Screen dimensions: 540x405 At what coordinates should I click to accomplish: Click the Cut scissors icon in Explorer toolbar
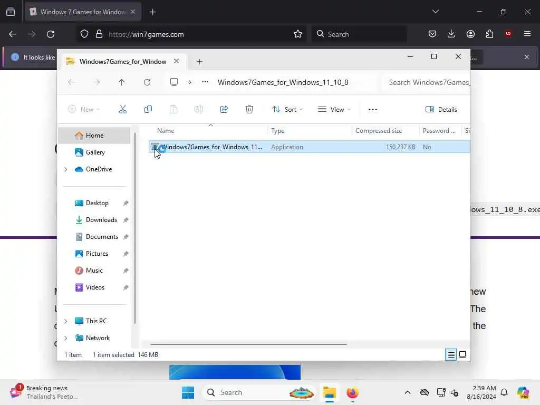click(x=122, y=110)
